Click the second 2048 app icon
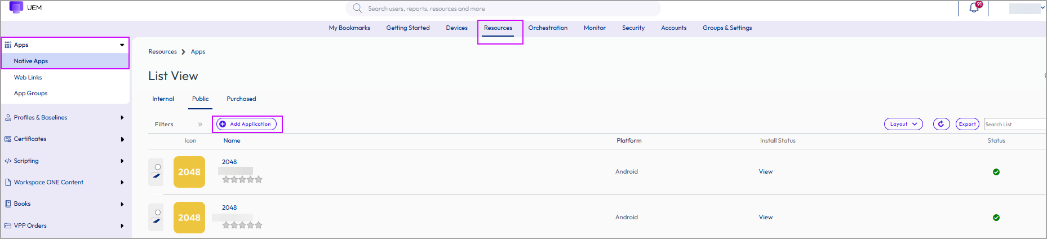Viewport: 1047px width, 239px height. [189, 218]
